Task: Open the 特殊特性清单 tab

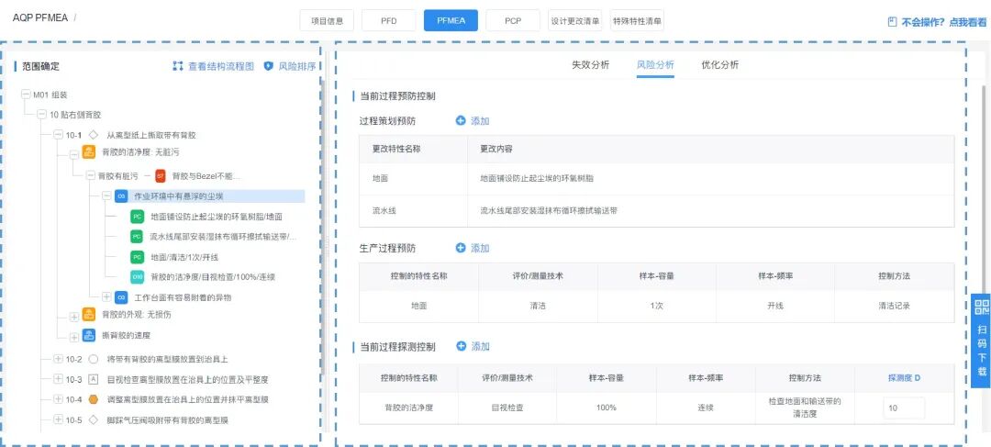Action: coord(637,21)
